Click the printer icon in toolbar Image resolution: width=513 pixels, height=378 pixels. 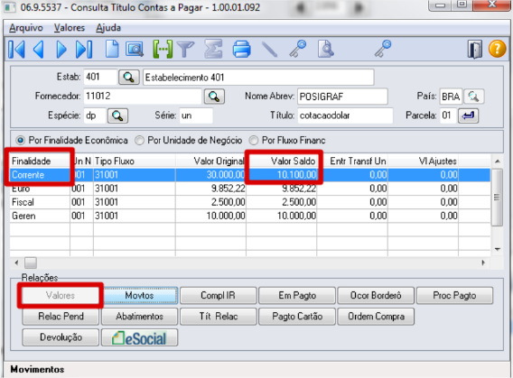tap(241, 50)
